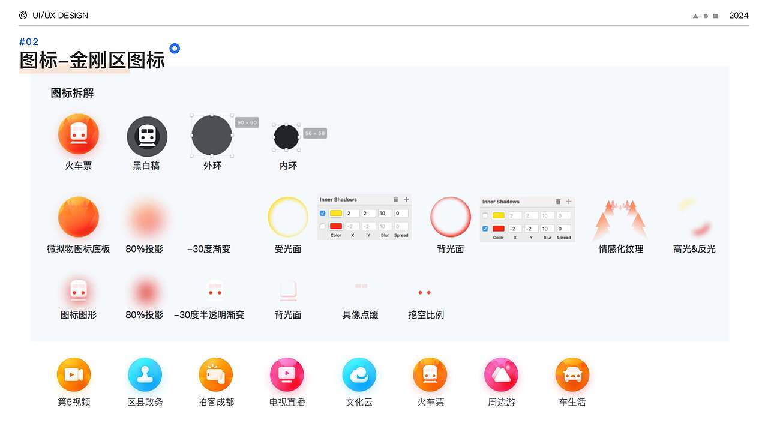Delete shadow via trash in 受光面 Inner Shadows panel

coord(395,199)
